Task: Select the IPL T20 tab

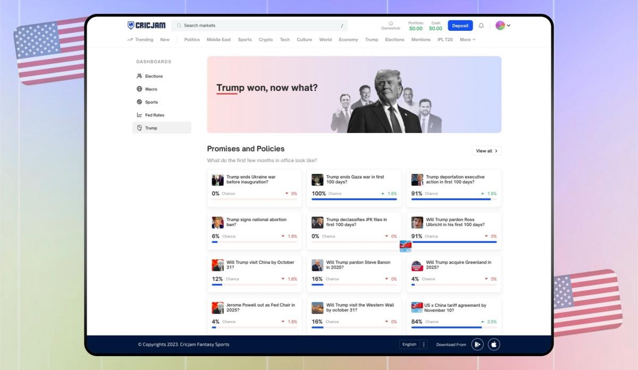Action: [445, 39]
